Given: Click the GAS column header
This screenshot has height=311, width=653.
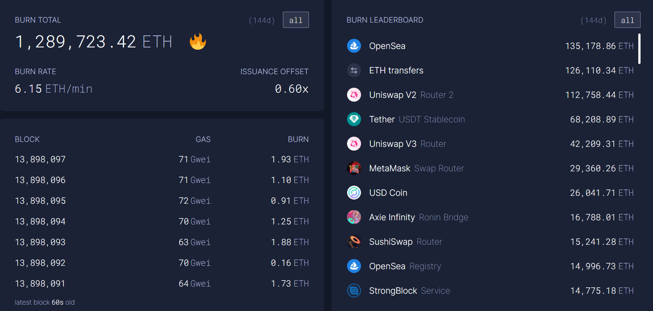Looking at the screenshot, I should [x=203, y=139].
